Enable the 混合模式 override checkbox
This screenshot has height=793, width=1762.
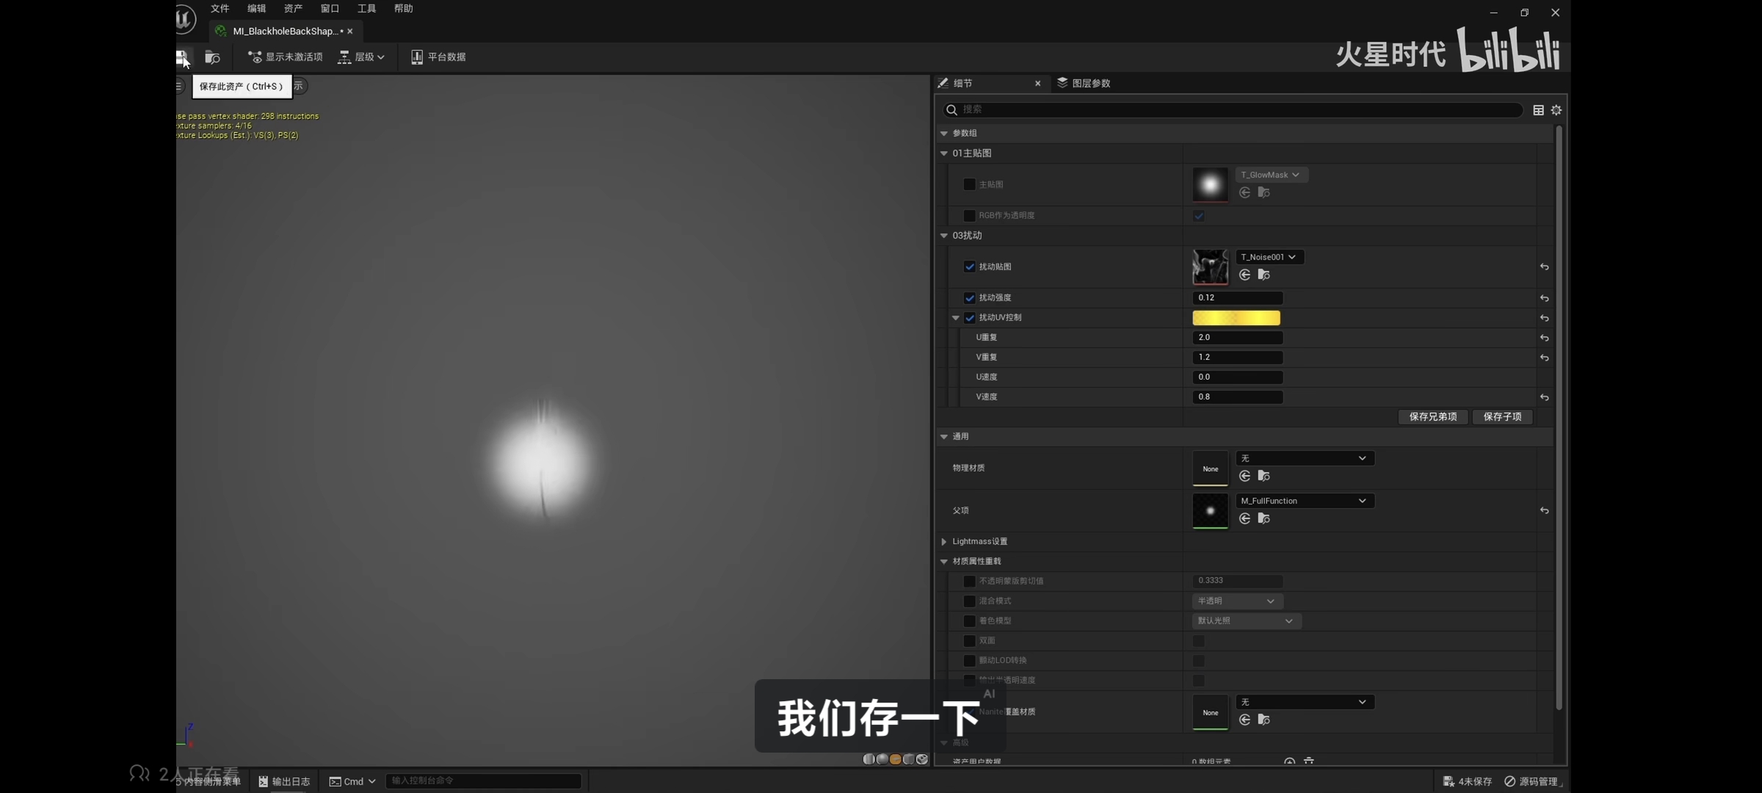coord(969,601)
